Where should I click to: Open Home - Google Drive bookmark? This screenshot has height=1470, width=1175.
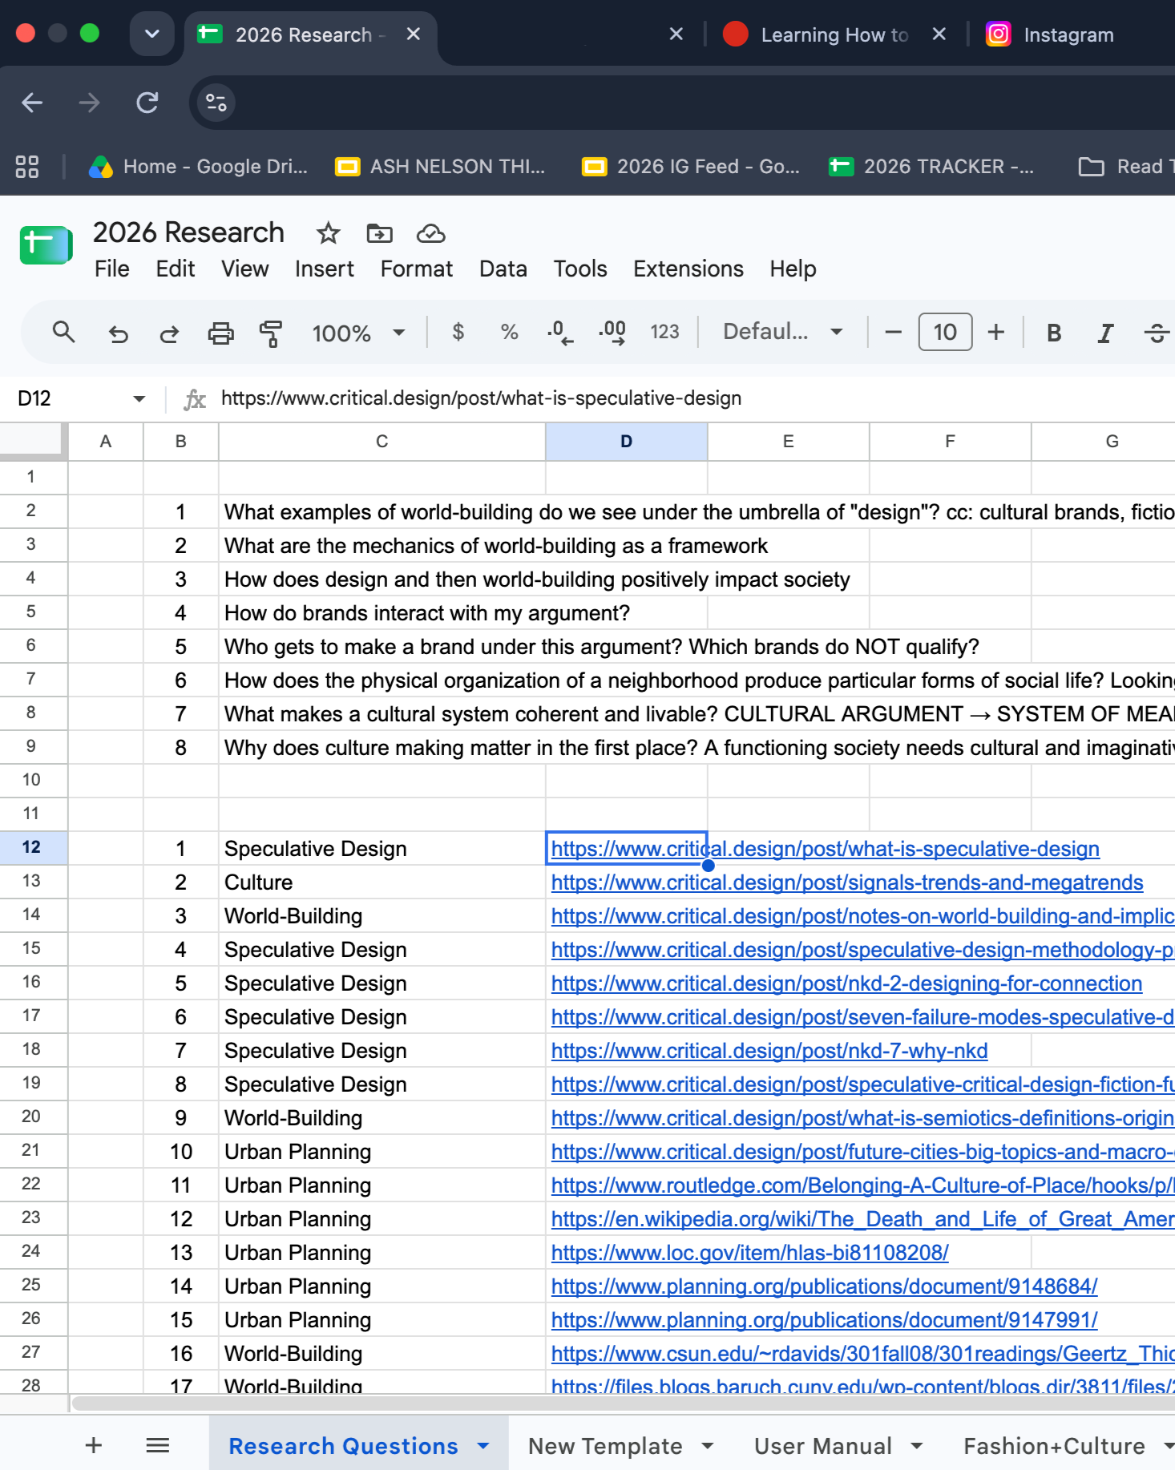[x=198, y=167]
